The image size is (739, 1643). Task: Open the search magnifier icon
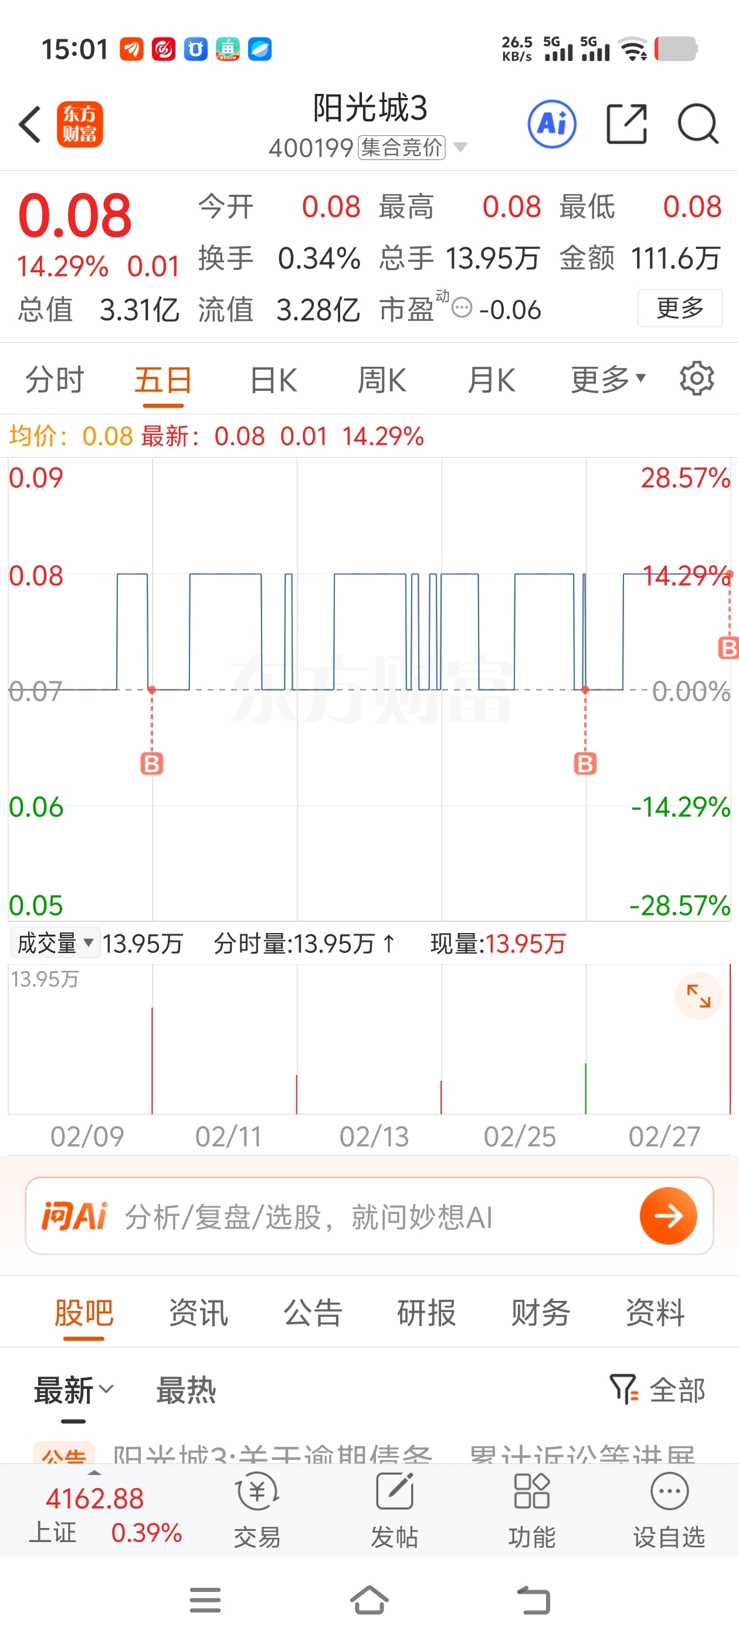click(697, 124)
